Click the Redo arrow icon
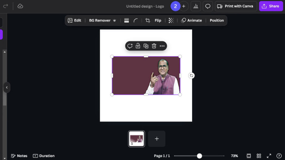The image size is (285, 160). coord(5,6)
